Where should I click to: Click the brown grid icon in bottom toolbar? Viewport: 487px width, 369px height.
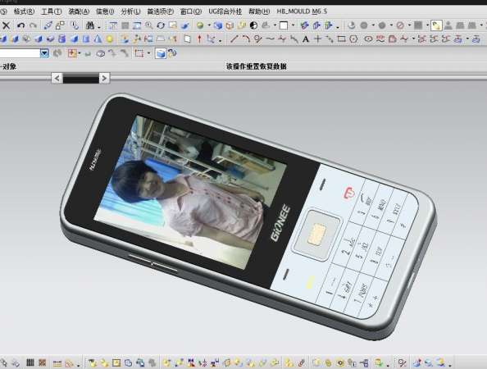click(43, 362)
